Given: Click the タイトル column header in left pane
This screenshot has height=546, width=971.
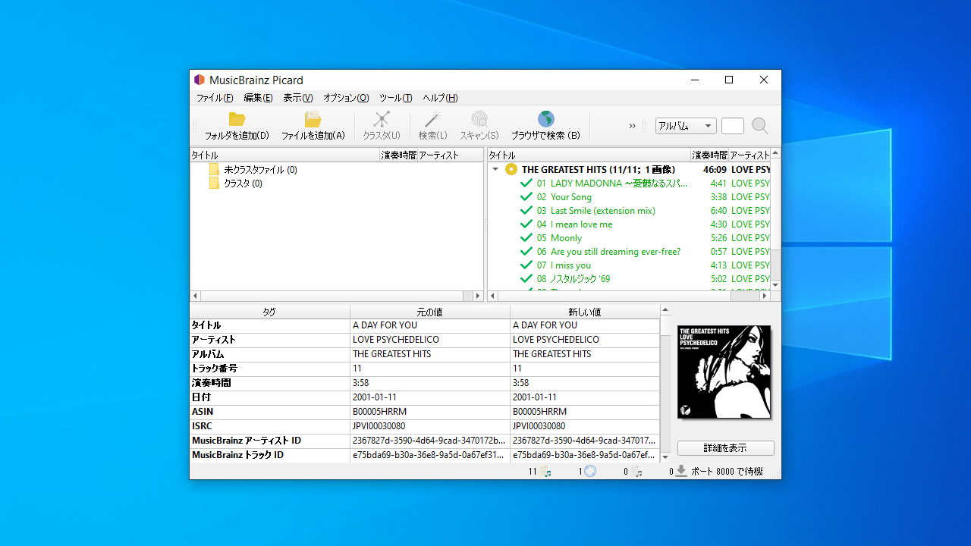Looking at the screenshot, I should pos(284,155).
